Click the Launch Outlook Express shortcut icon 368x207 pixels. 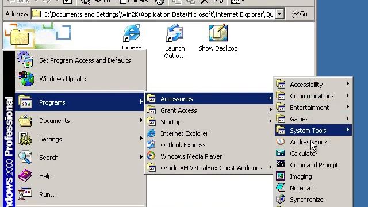pyautogui.click(x=175, y=33)
